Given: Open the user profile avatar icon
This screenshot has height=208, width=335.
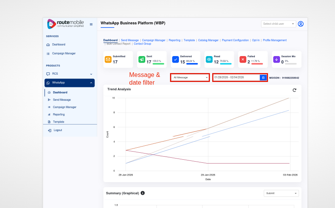Looking at the screenshot, I should pos(301,24).
